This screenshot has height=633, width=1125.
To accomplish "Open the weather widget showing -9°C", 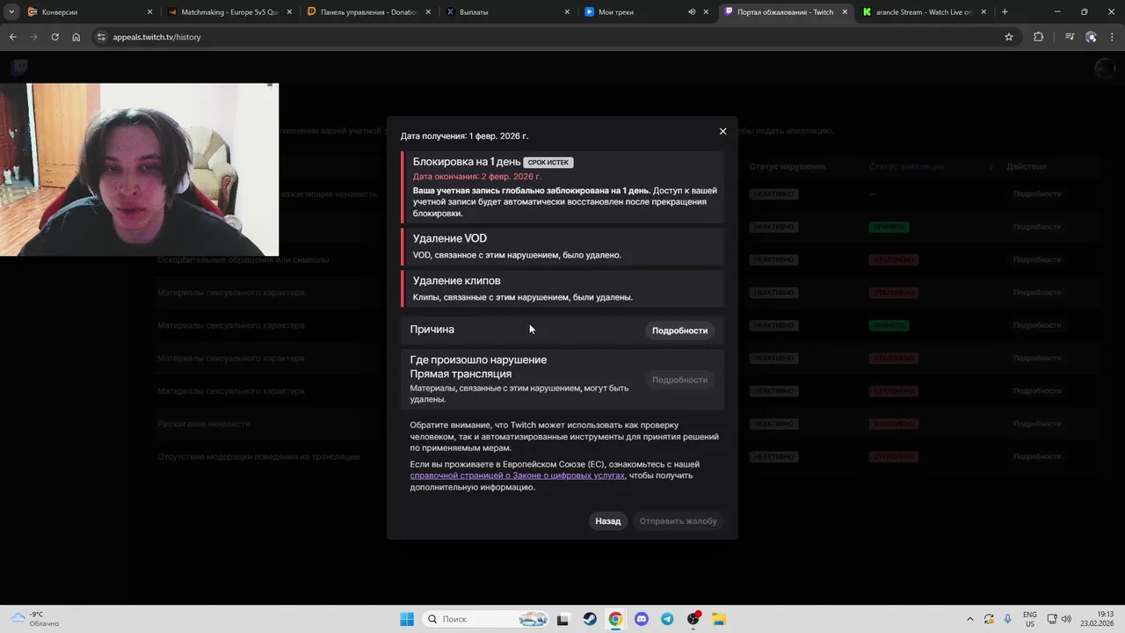I will (x=35, y=619).
